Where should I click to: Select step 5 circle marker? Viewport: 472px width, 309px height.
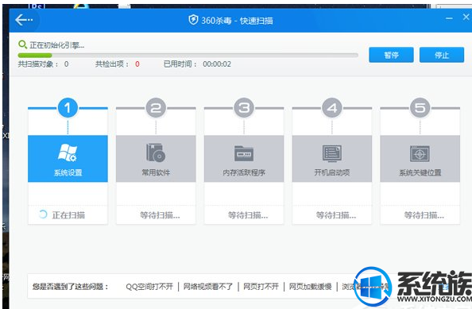420,108
